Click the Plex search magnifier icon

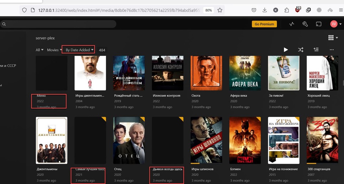pos(4,24)
